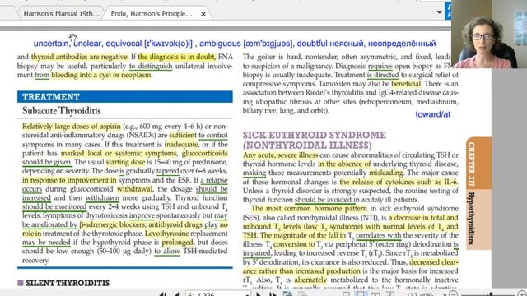Jump to the last page
The width and height of the screenshot is (527, 296).
pos(273,294)
